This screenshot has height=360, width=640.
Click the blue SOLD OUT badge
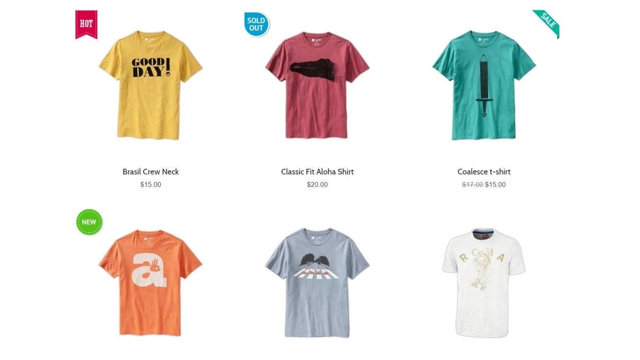click(256, 24)
